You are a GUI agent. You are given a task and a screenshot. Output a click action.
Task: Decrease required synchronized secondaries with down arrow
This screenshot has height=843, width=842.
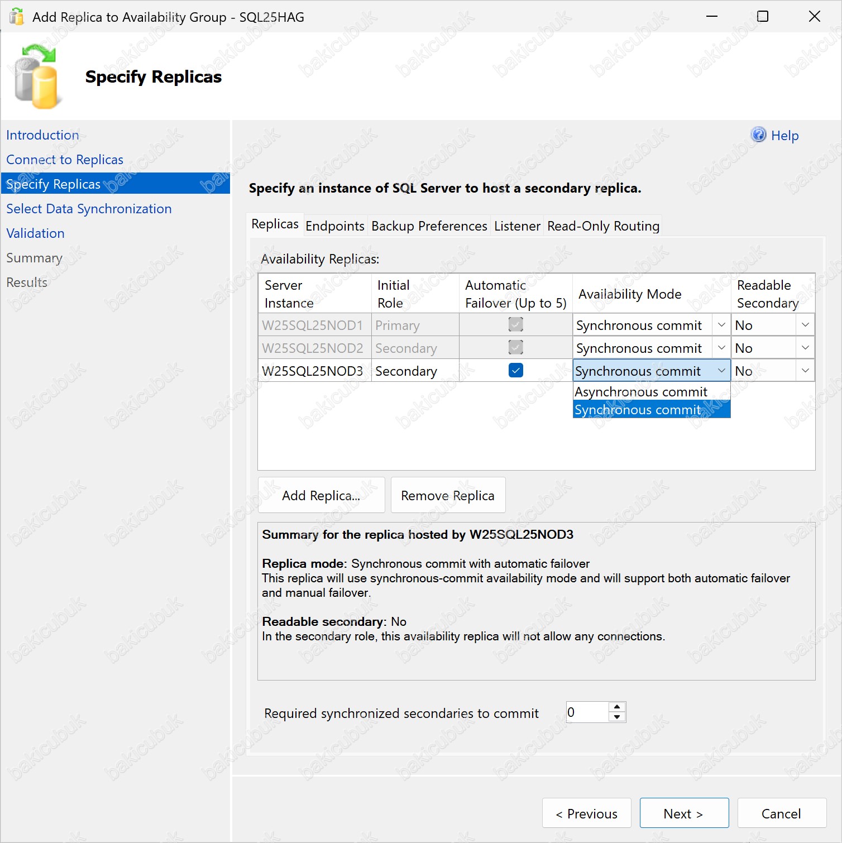(617, 717)
